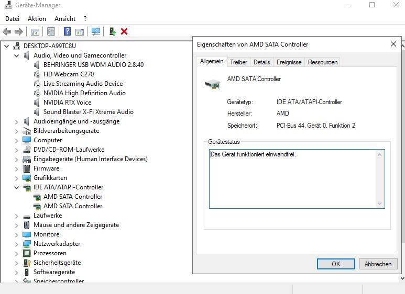Click the action pane toolbar icon
This screenshot has height=294, width=405.
(80, 32)
